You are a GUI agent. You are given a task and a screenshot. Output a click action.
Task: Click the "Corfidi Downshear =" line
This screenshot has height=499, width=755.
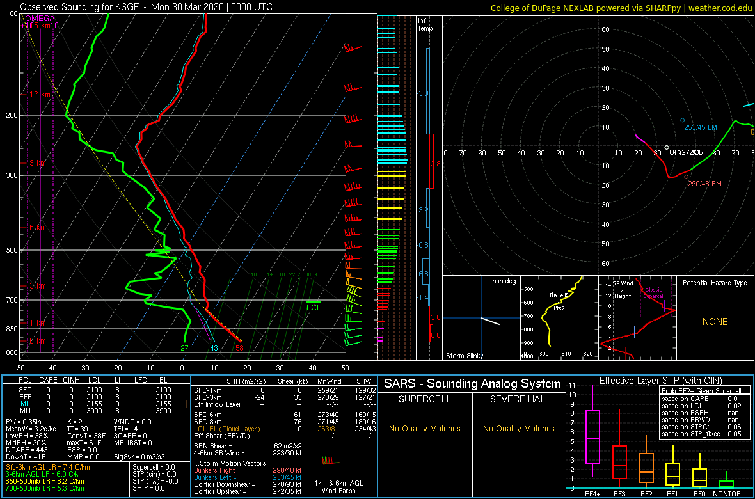[248, 484]
